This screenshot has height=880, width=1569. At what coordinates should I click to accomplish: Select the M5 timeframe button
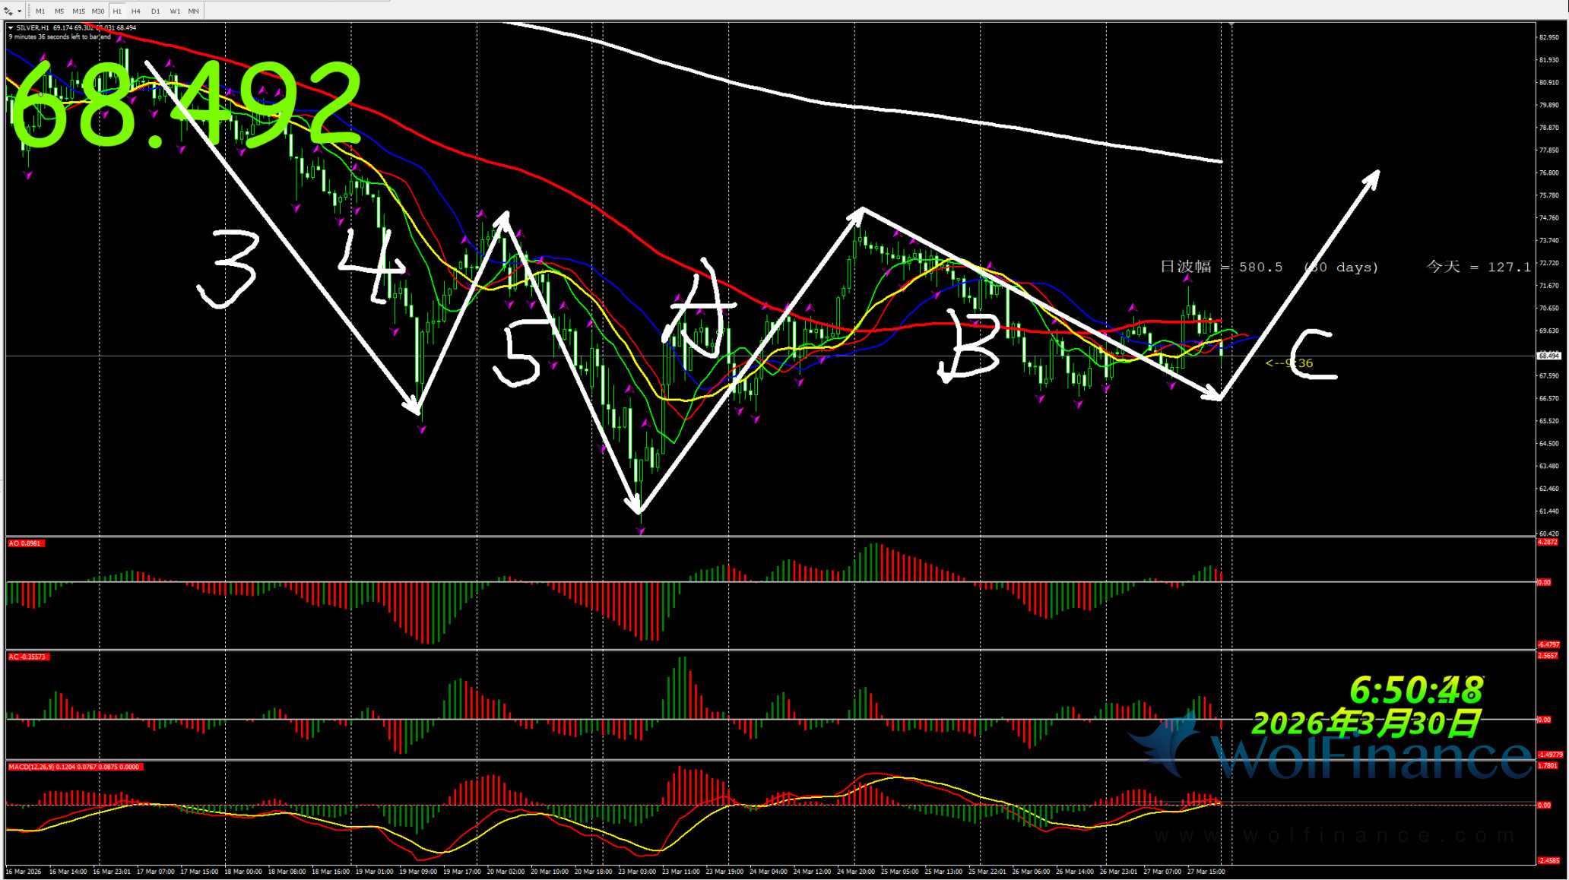59,11
